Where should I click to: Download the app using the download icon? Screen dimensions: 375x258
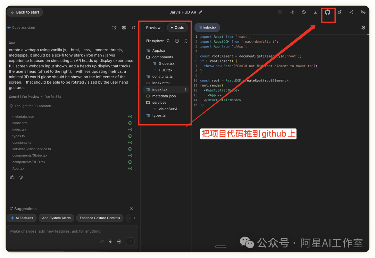pyautogui.click(x=316, y=12)
